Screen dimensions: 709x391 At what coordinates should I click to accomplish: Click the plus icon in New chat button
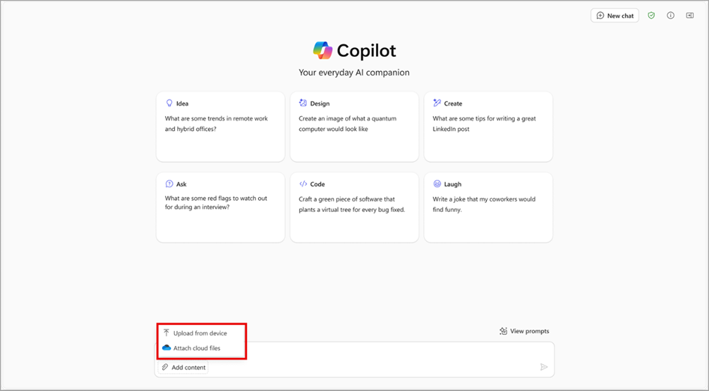[600, 15]
